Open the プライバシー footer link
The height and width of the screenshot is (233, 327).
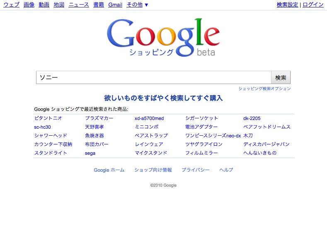click(196, 170)
